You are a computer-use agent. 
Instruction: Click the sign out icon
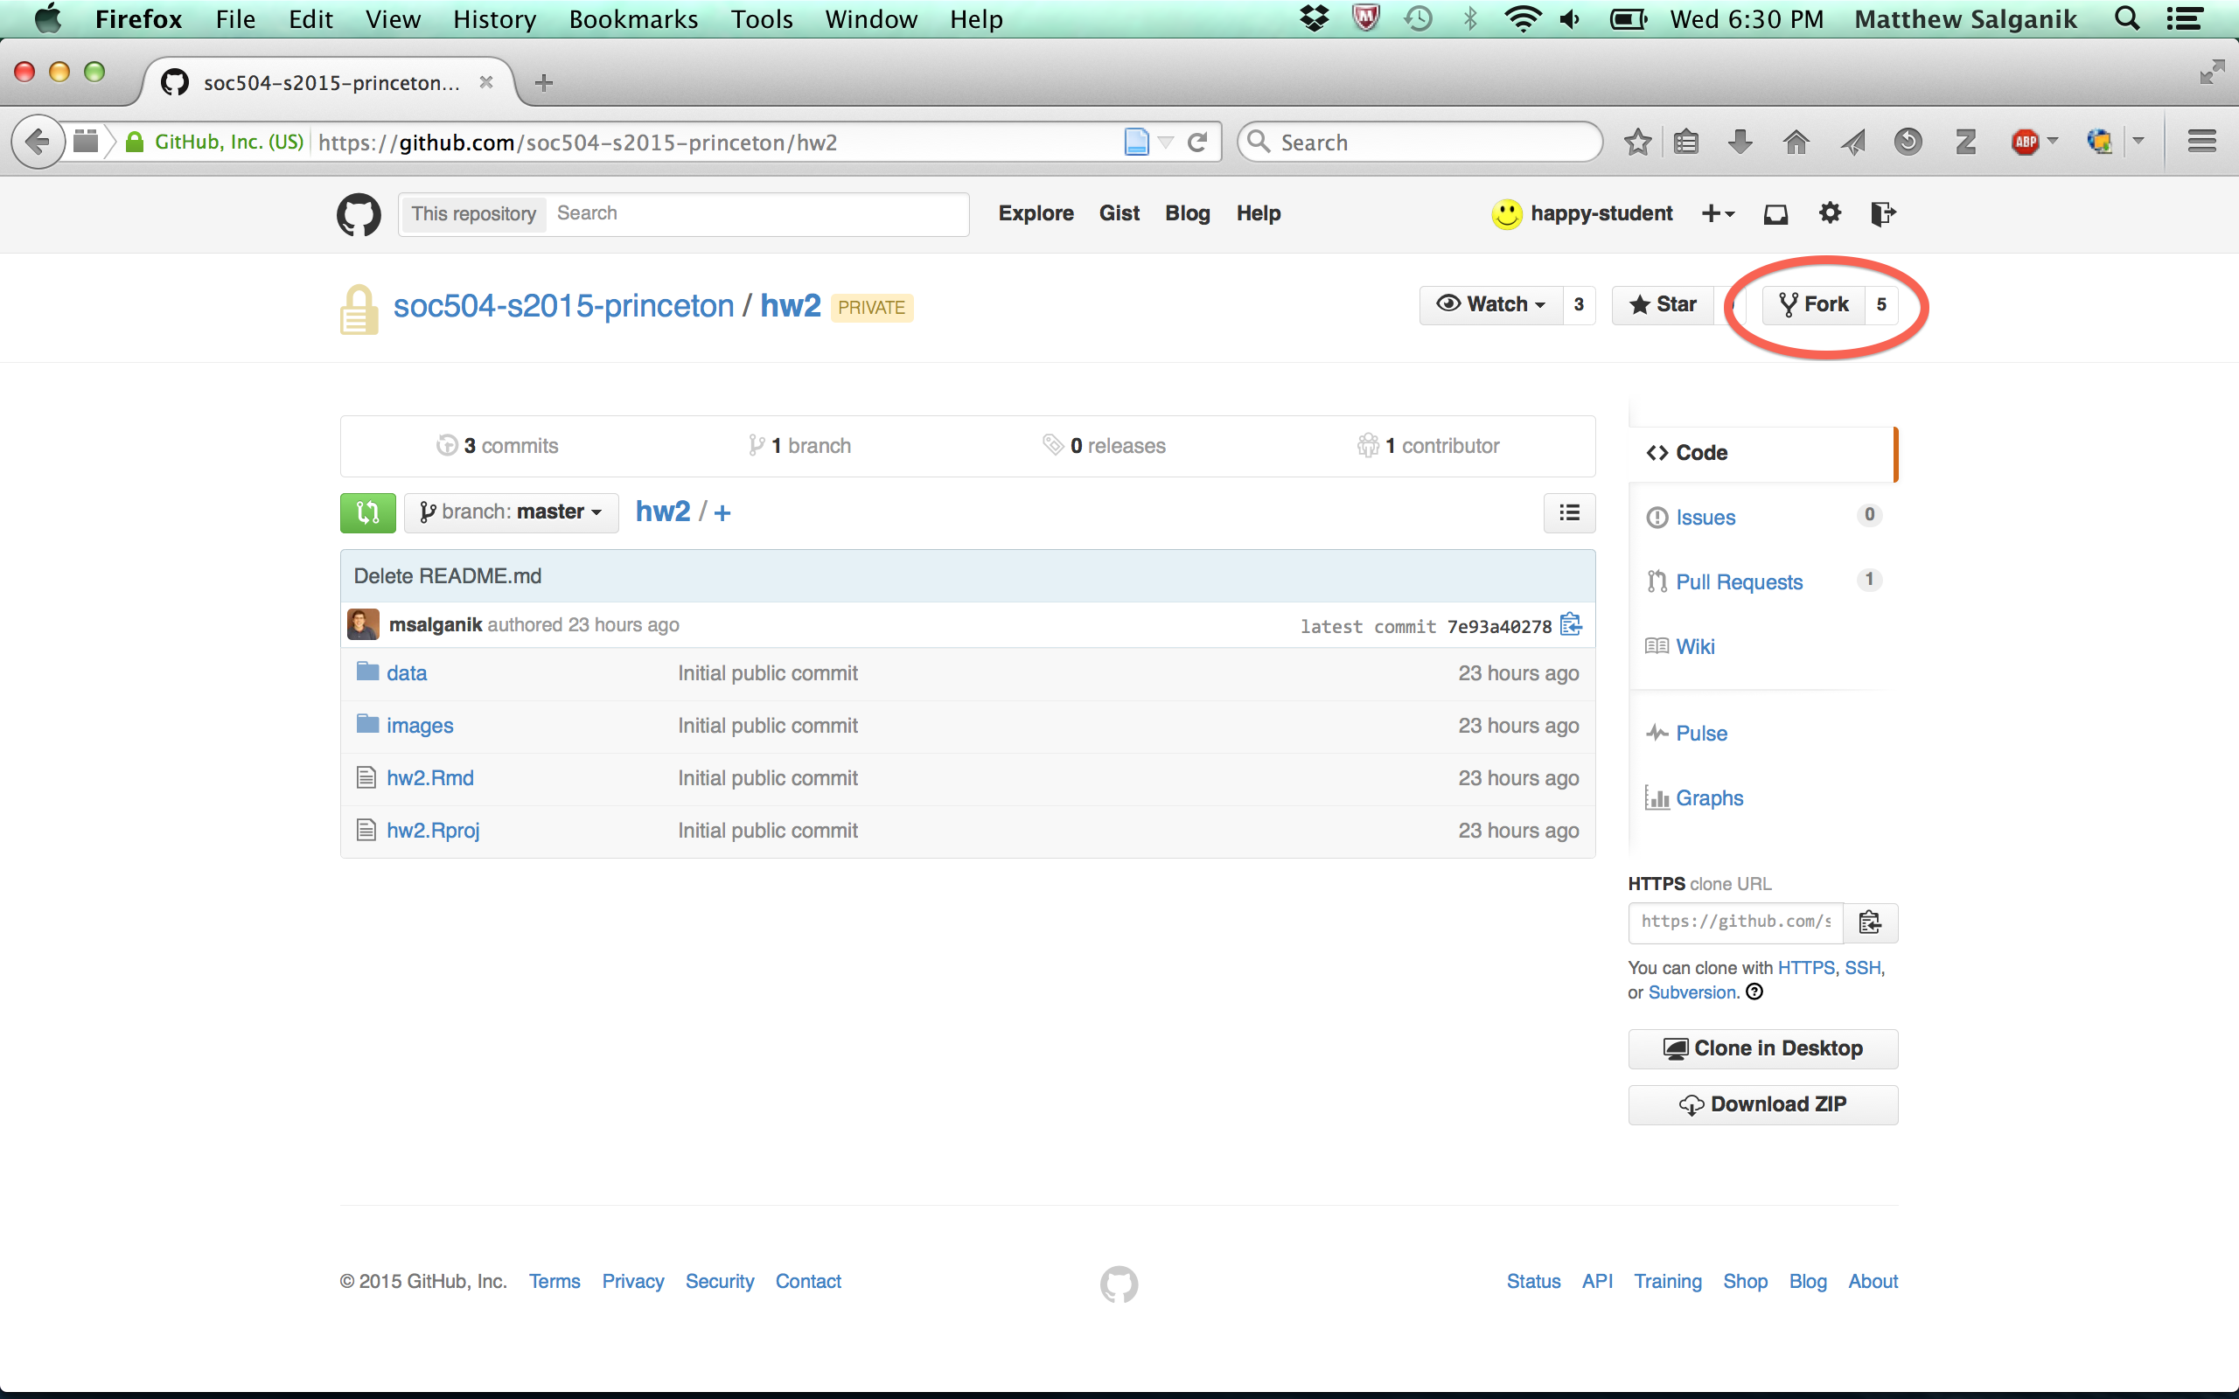pos(1882,213)
